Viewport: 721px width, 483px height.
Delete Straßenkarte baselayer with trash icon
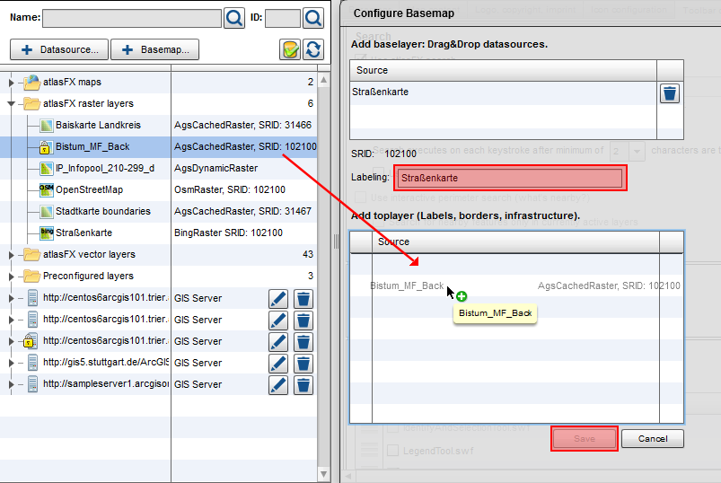coord(670,92)
